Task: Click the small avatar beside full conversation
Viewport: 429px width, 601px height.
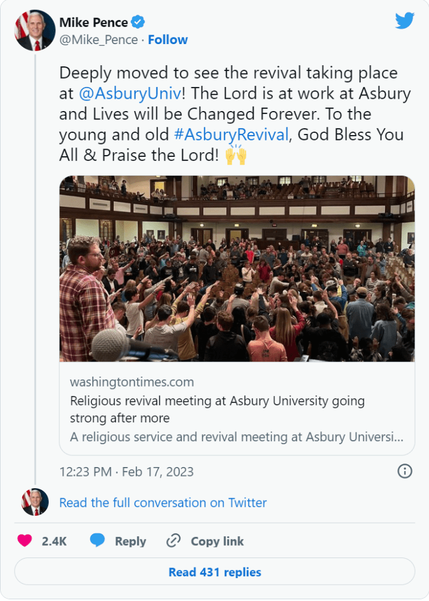Action: [x=35, y=502]
